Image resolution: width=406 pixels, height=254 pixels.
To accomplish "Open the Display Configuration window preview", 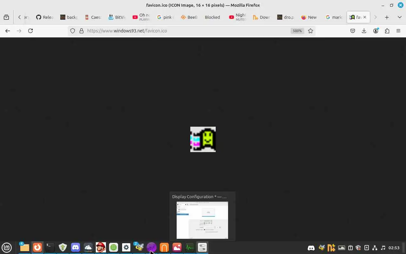I will (202, 220).
